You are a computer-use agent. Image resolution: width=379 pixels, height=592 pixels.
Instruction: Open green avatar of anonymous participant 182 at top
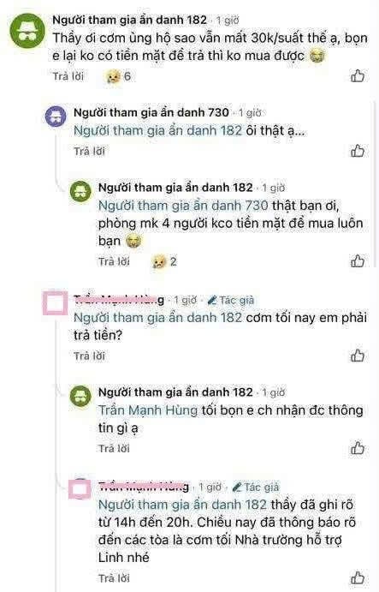point(27,31)
